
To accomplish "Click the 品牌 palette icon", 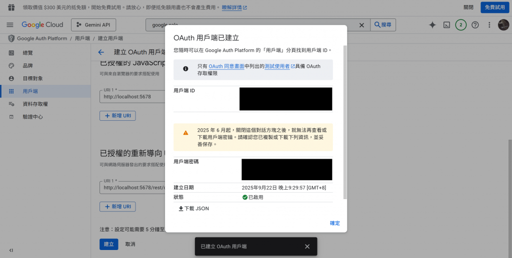I will [x=11, y=65].
